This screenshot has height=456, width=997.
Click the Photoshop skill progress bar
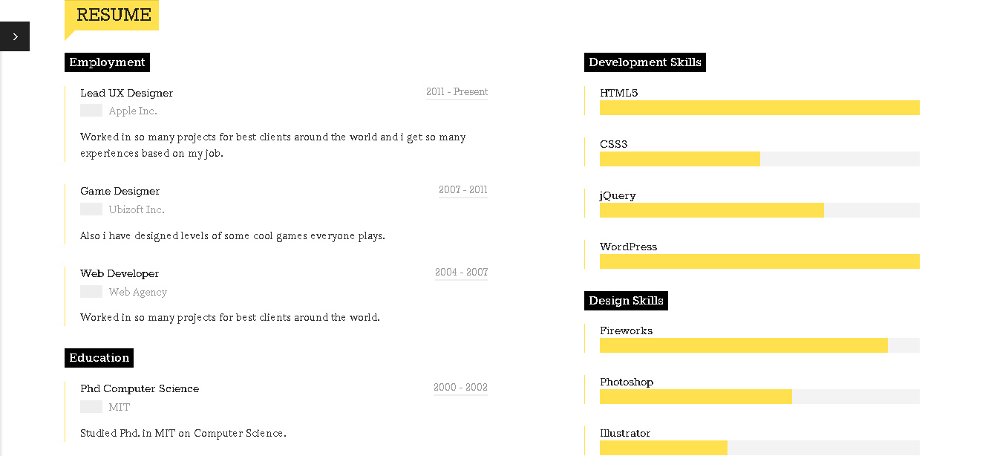coord(759,397)
